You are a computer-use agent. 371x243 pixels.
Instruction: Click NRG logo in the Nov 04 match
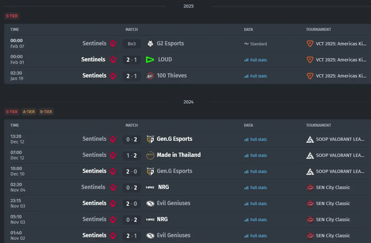150,187
